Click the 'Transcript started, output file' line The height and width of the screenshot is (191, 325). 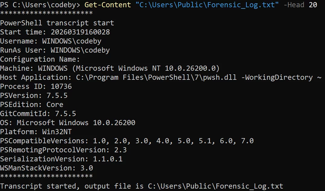[x=142, y=186]
